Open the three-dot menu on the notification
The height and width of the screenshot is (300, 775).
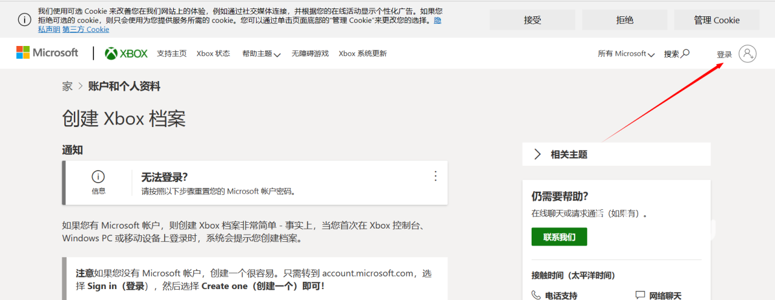(x=435, y=177)
